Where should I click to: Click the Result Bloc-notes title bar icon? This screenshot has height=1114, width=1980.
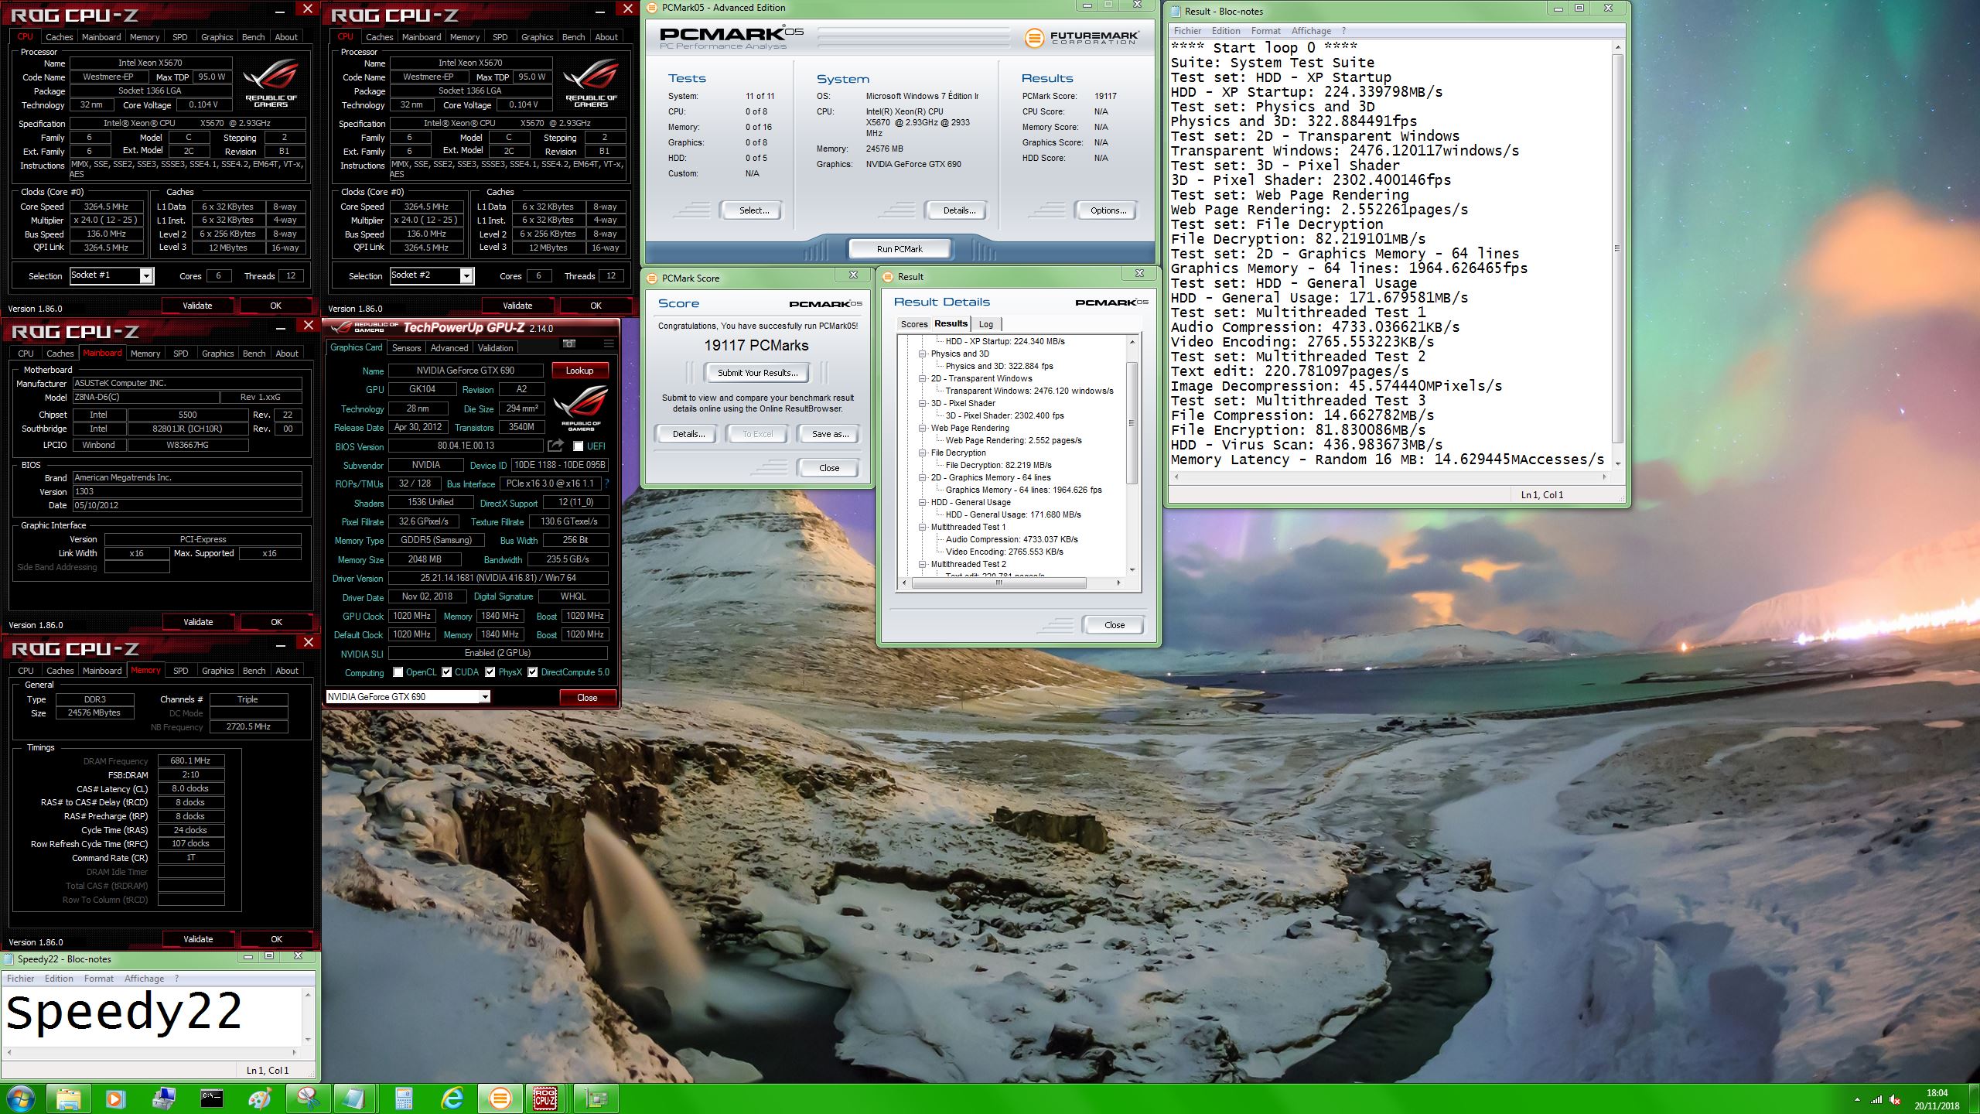1176,11
